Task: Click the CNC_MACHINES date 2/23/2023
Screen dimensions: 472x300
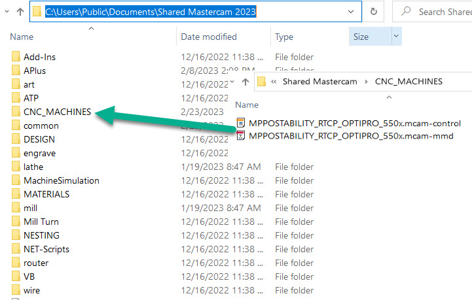Action: tap(202, 112)
